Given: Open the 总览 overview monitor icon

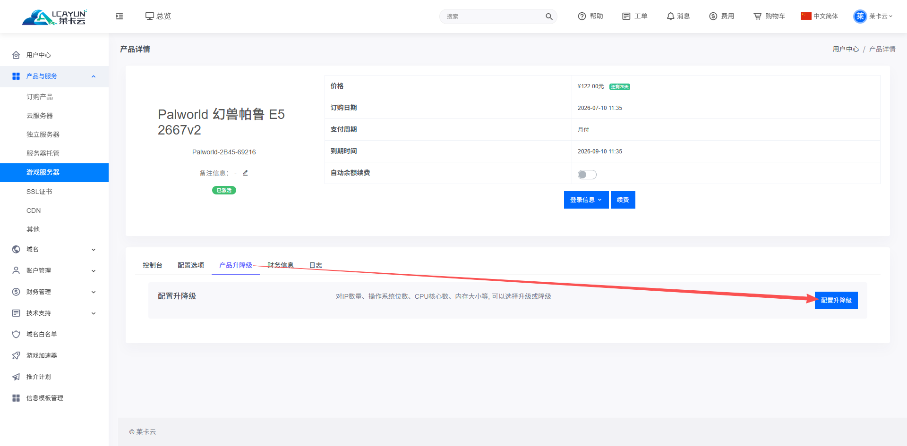Looking at the screenshot, I should point(150,16).
